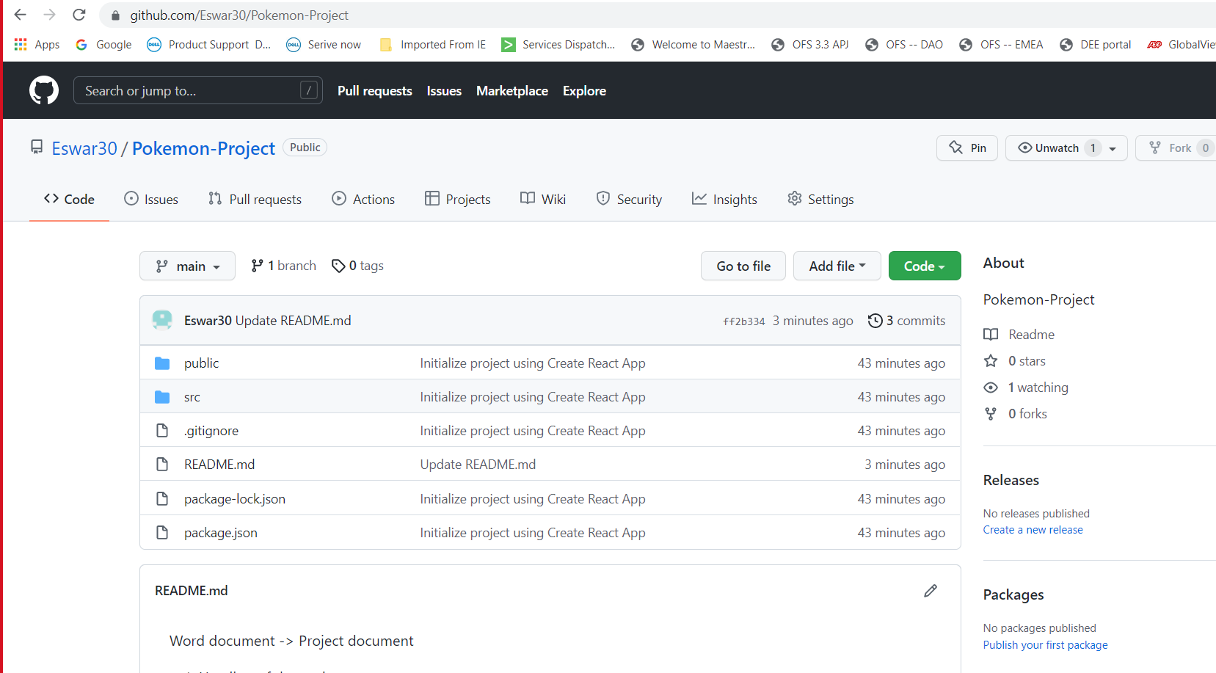Open the Projects tab

[x=457, y=199]
